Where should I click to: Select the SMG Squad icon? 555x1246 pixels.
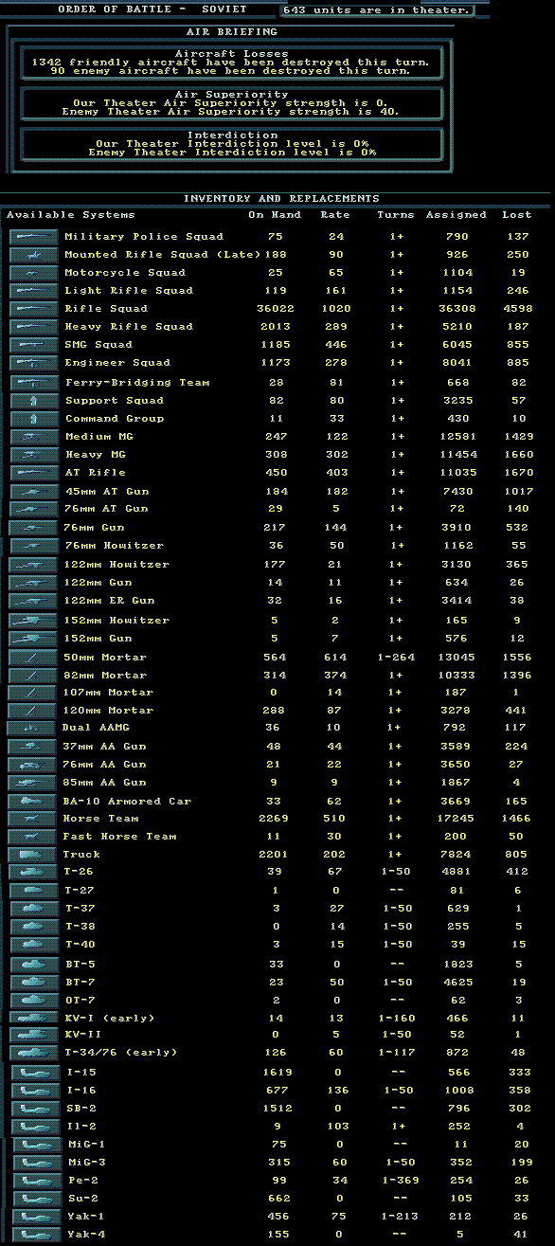click(33, 345)
